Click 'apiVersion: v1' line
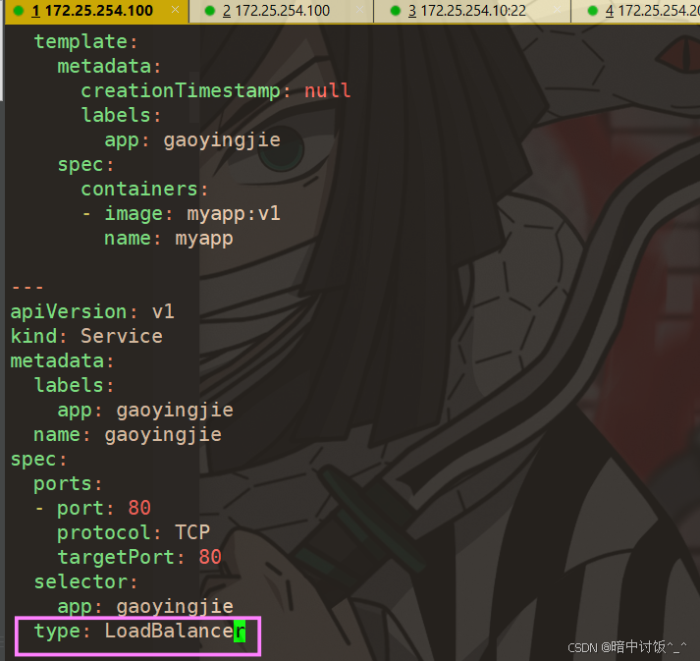This screenshot has width=700, height=661. [92, 311]
